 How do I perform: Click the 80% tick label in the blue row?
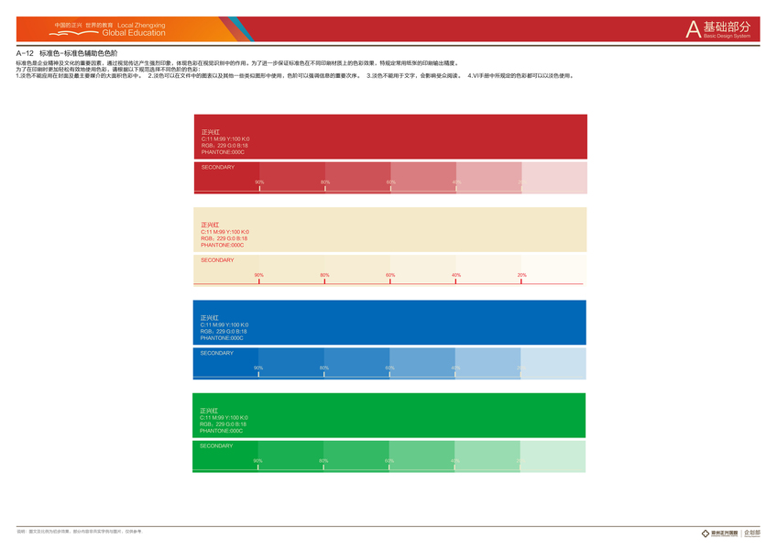(x=324, y=368)
